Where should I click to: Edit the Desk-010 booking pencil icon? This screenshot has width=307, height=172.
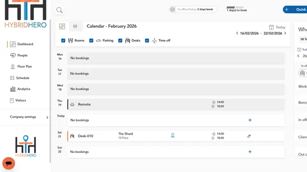[249, 136]
